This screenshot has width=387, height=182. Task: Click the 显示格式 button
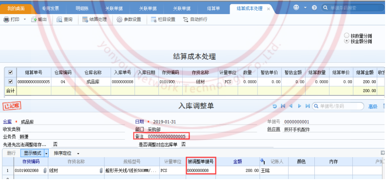tap(32, 153)
